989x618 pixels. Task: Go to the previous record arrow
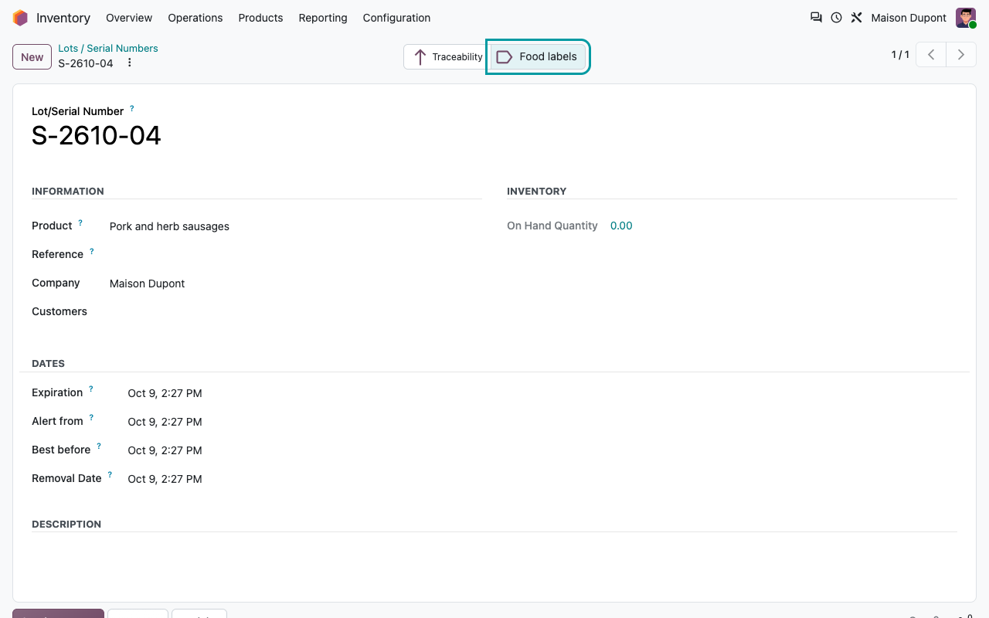[x=931, y=55]
